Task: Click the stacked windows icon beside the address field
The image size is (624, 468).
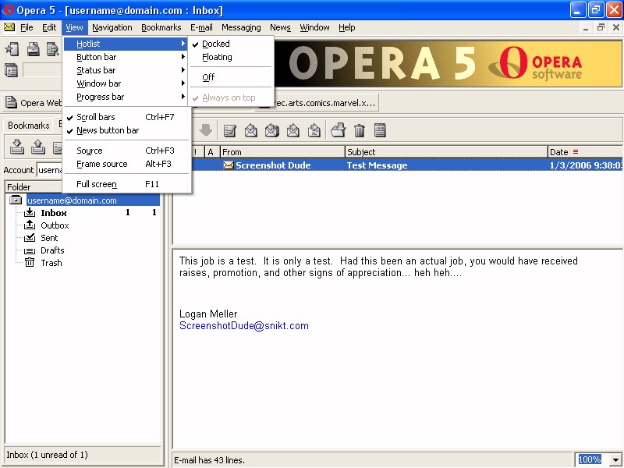Action: coord(11,70)
